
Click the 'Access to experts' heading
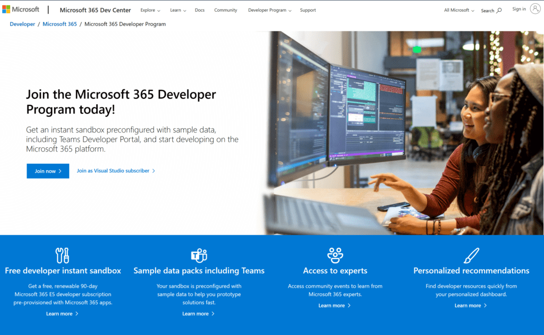[x=335, y=271]
